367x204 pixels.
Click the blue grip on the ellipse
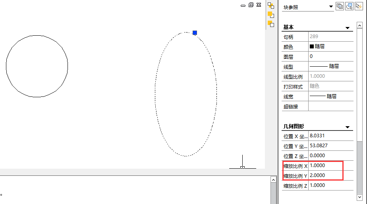click(195, 33)
